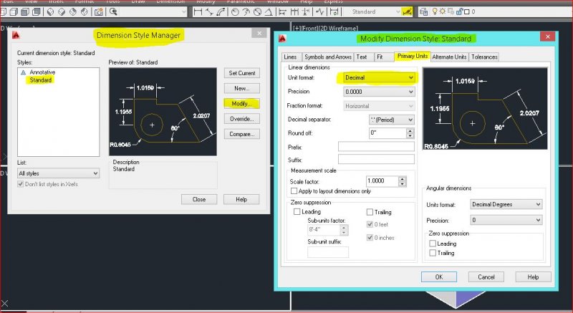Decrease Scale factor with down arrow
The height and width of the screenshot is (313, 573).
pos(403,184)
